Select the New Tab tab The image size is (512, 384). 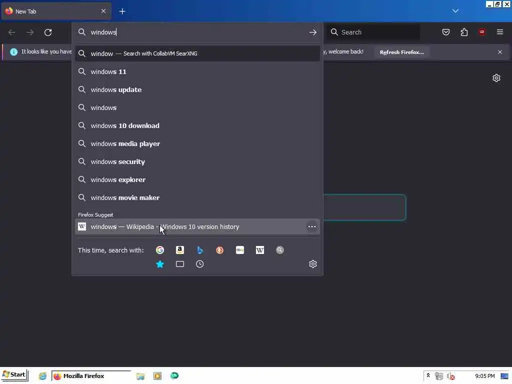click(56, 11)
